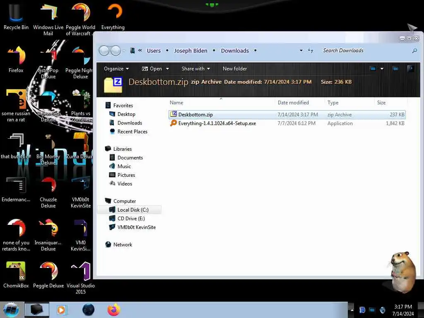Viewport: 424px width, 318px height.
Task: Open the Windows Start orb
Action: tap(11, 310)
